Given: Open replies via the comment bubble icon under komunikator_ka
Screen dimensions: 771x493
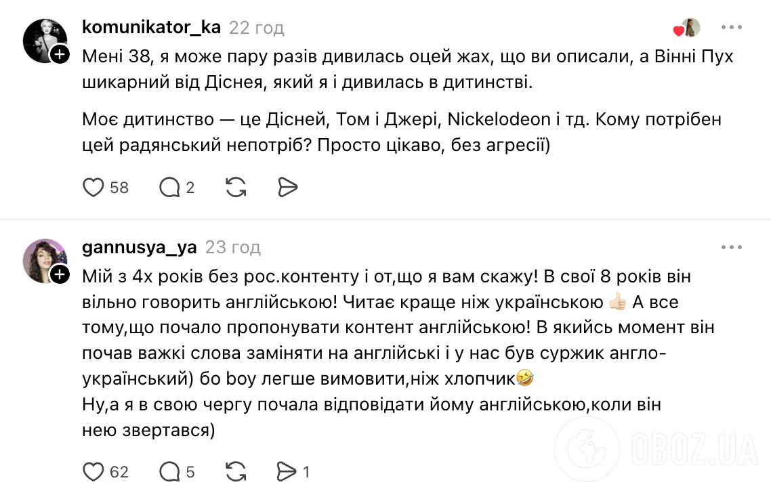Looking at the screenshot, I should pyautogui.click(x=169, y=188).
